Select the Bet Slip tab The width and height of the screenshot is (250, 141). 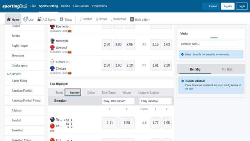pos(195,69)
